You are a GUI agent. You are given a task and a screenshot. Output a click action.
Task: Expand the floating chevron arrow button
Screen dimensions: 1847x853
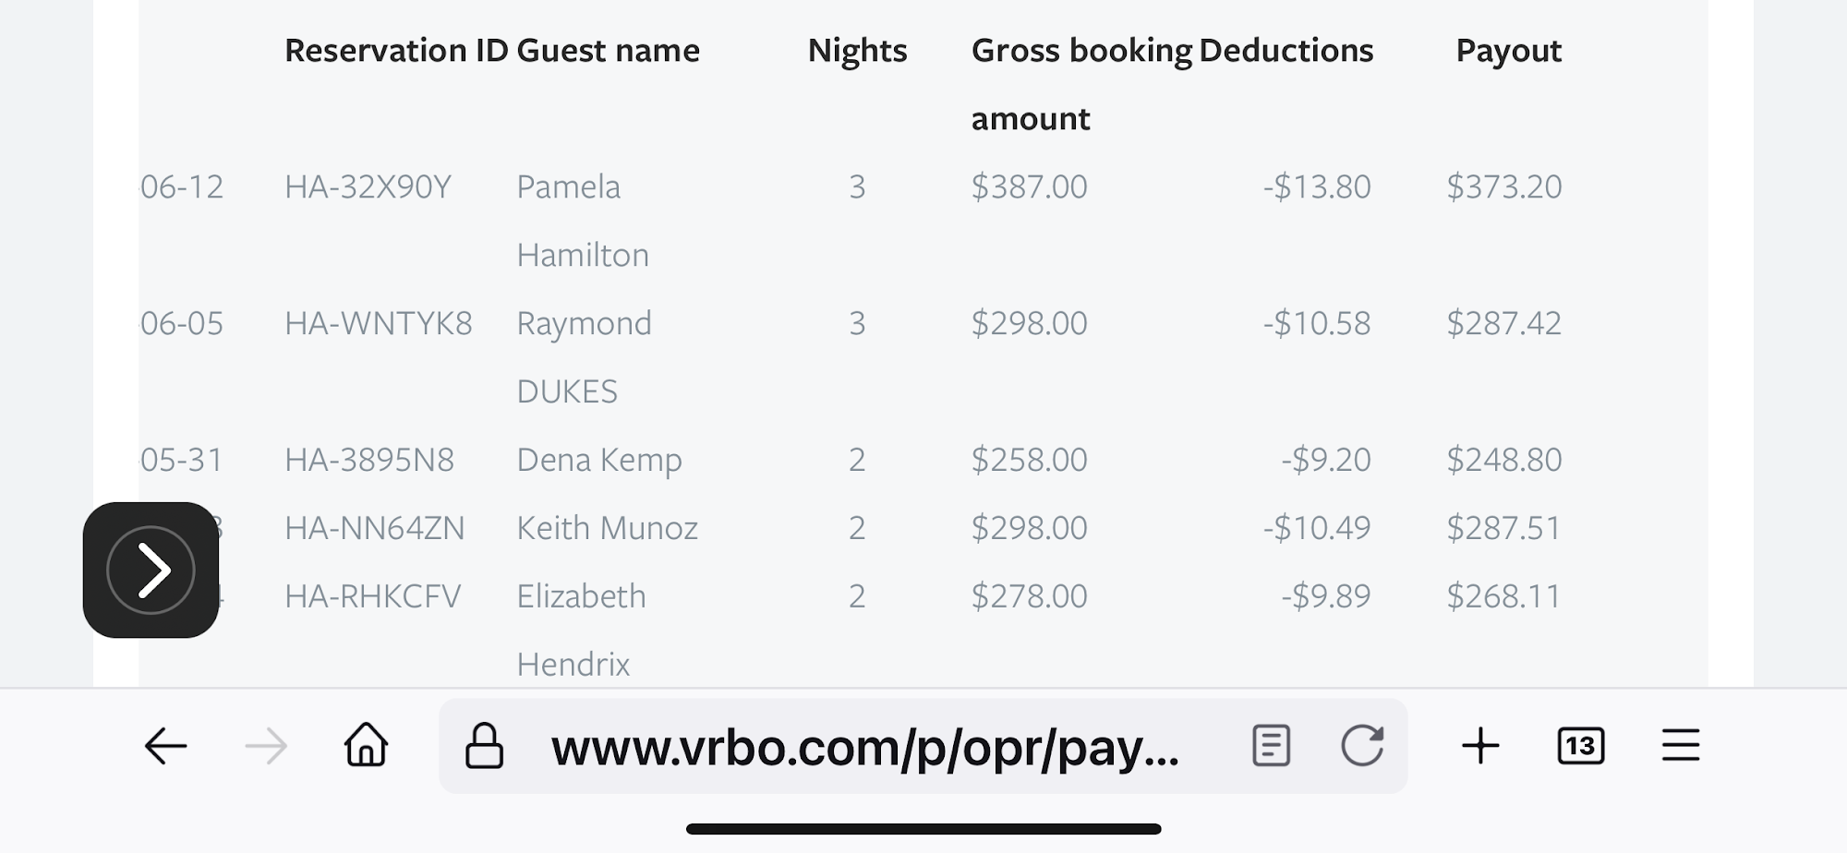point(151,571)
